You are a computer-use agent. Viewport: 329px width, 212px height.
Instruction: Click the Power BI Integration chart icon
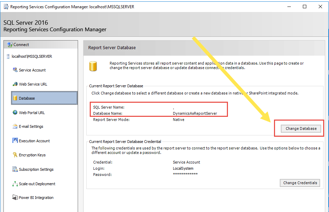15,197
